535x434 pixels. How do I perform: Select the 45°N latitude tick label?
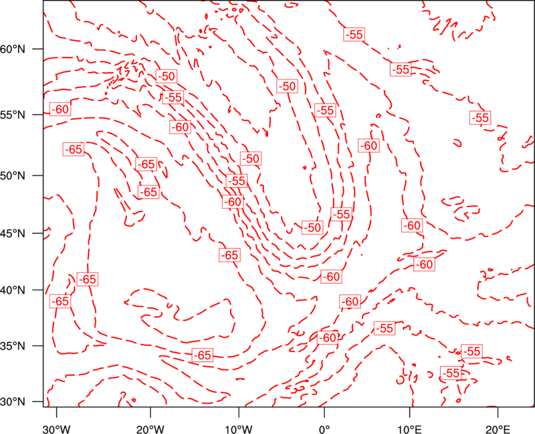pyautogui.click(x=13, y=234)
